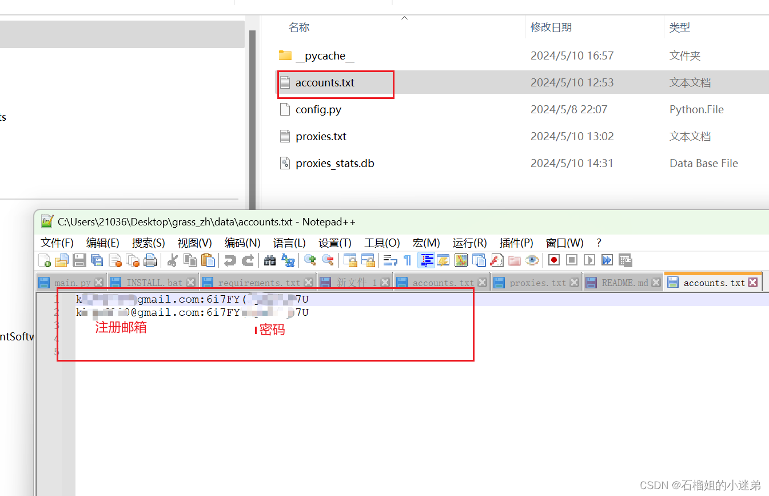The width and height of the screenshot is (769, 496).
Task: Open the Function List toolbar icon
Action: point(496,260)
